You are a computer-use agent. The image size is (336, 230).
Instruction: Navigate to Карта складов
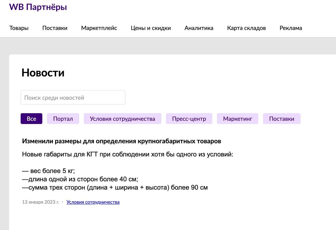tap(246, 28)
